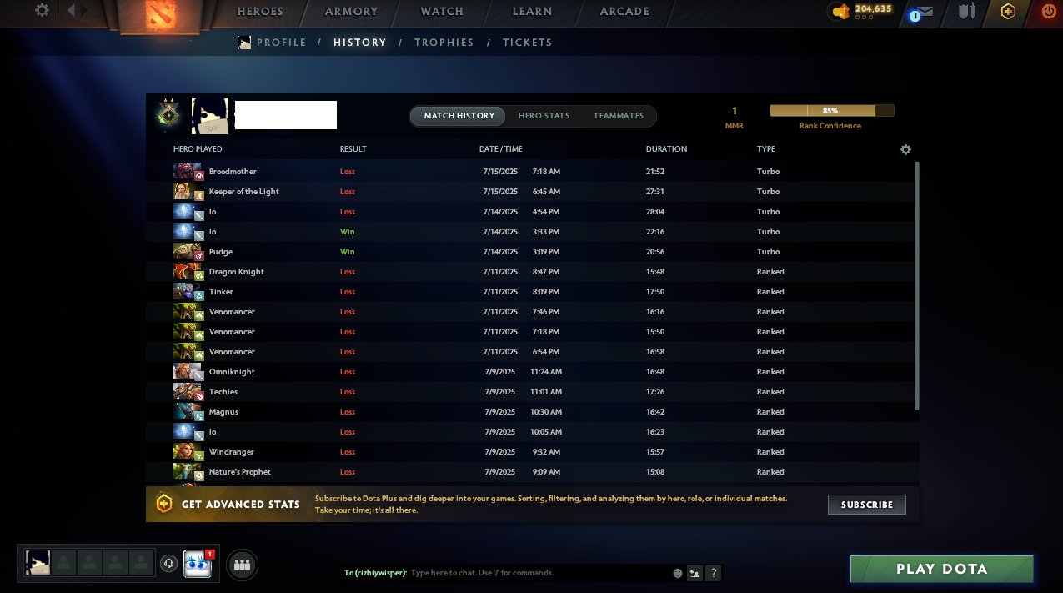Select the Match History view

pyautogui.click(x=459, y=116)
